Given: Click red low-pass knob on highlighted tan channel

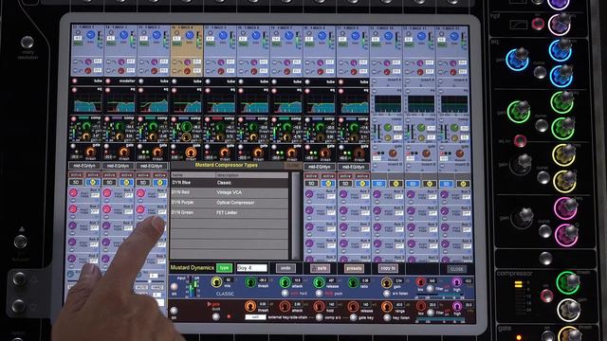Looking at the screenshot, I should (x=188, y=71).
